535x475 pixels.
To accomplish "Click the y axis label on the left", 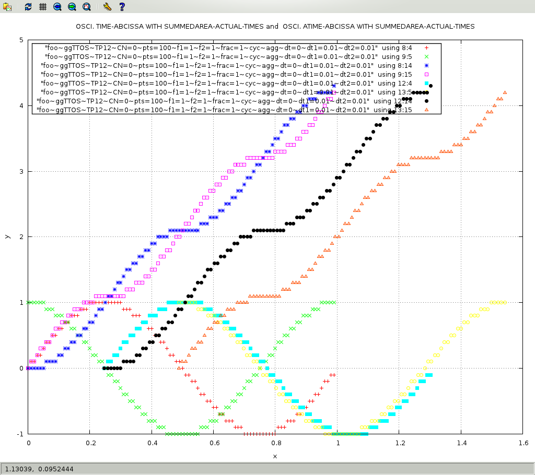I will click(x=7, y=236).
